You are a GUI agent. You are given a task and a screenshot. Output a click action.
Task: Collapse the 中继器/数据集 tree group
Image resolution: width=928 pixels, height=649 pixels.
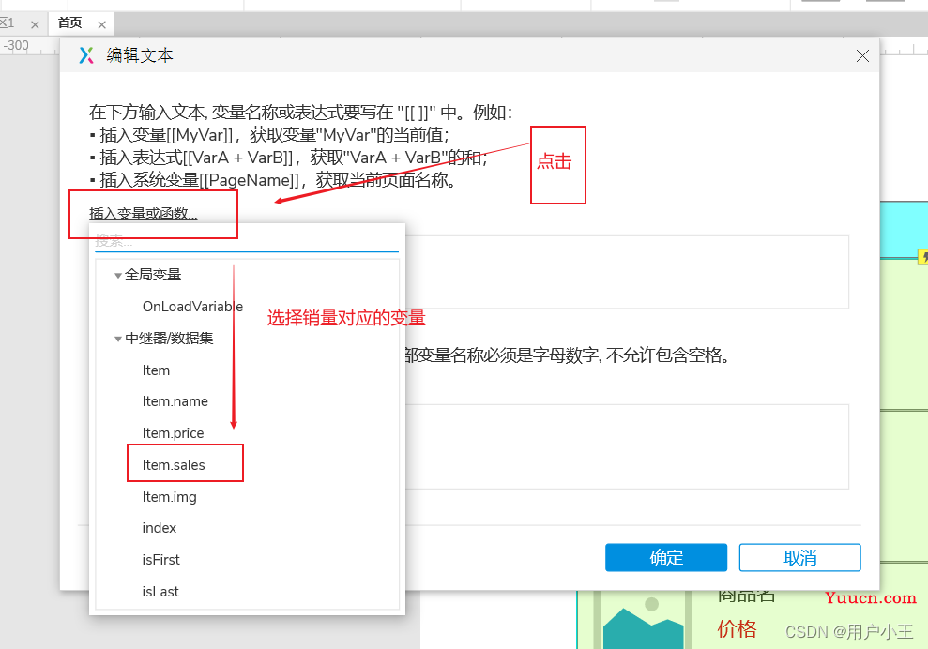[118, 339]
